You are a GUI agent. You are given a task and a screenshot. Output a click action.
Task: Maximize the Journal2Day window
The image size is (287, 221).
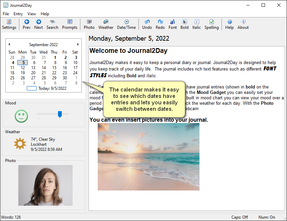pyautogui.click(x=263, y=5)
